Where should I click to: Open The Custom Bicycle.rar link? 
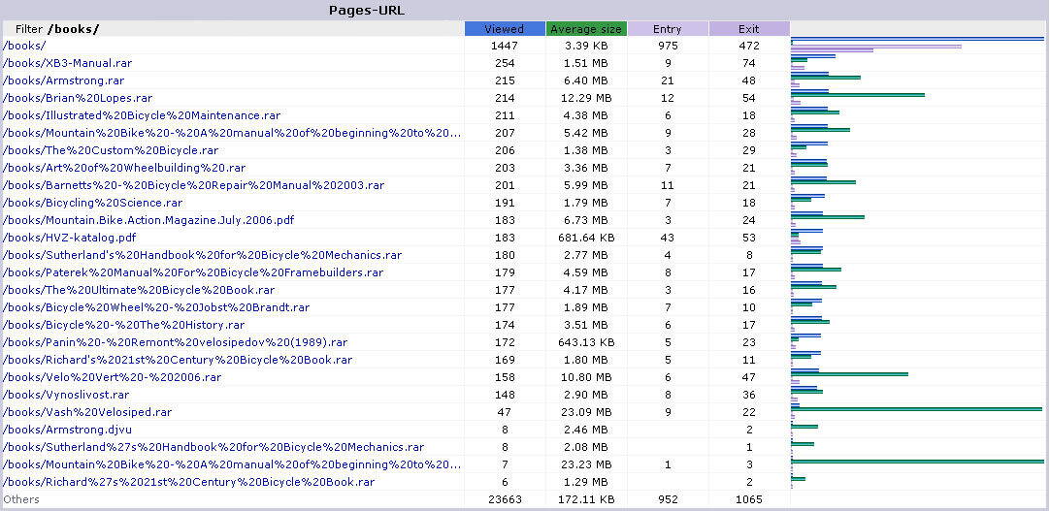click(x=110, y=150)
